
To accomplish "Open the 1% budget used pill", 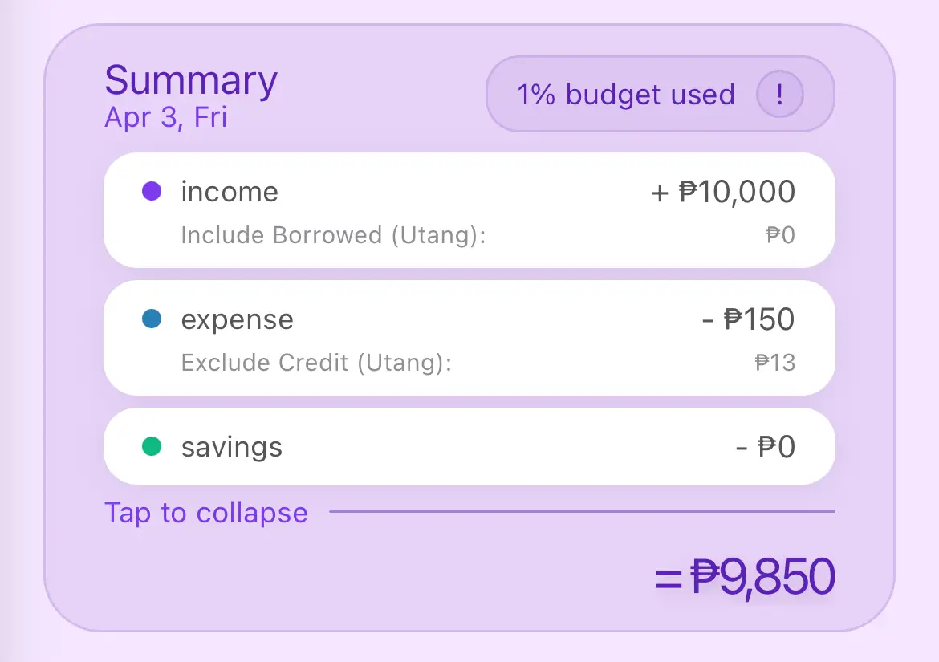I will click(626, 95).
